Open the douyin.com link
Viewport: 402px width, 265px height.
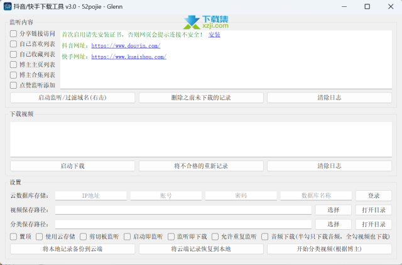[126, 46]
